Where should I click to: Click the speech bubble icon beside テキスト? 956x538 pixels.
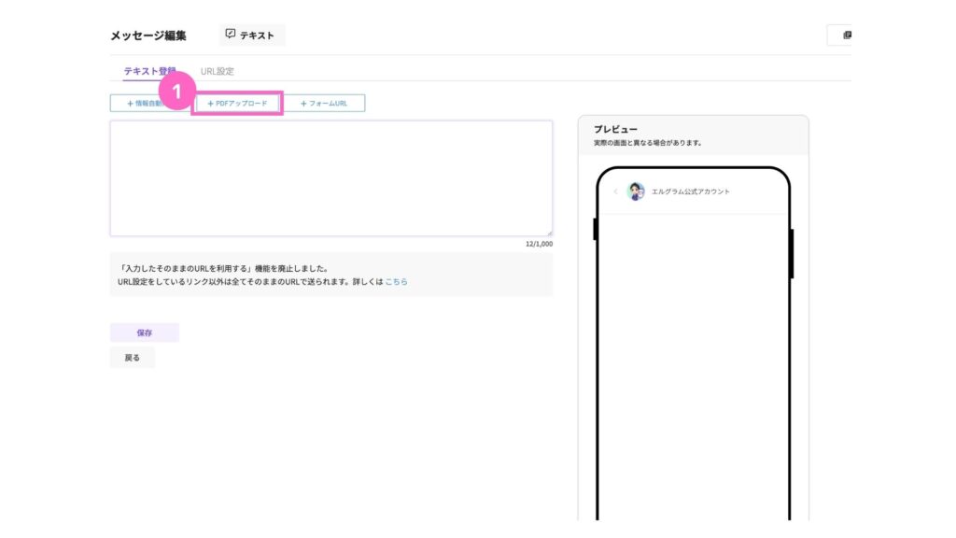(x=231, y=35)
